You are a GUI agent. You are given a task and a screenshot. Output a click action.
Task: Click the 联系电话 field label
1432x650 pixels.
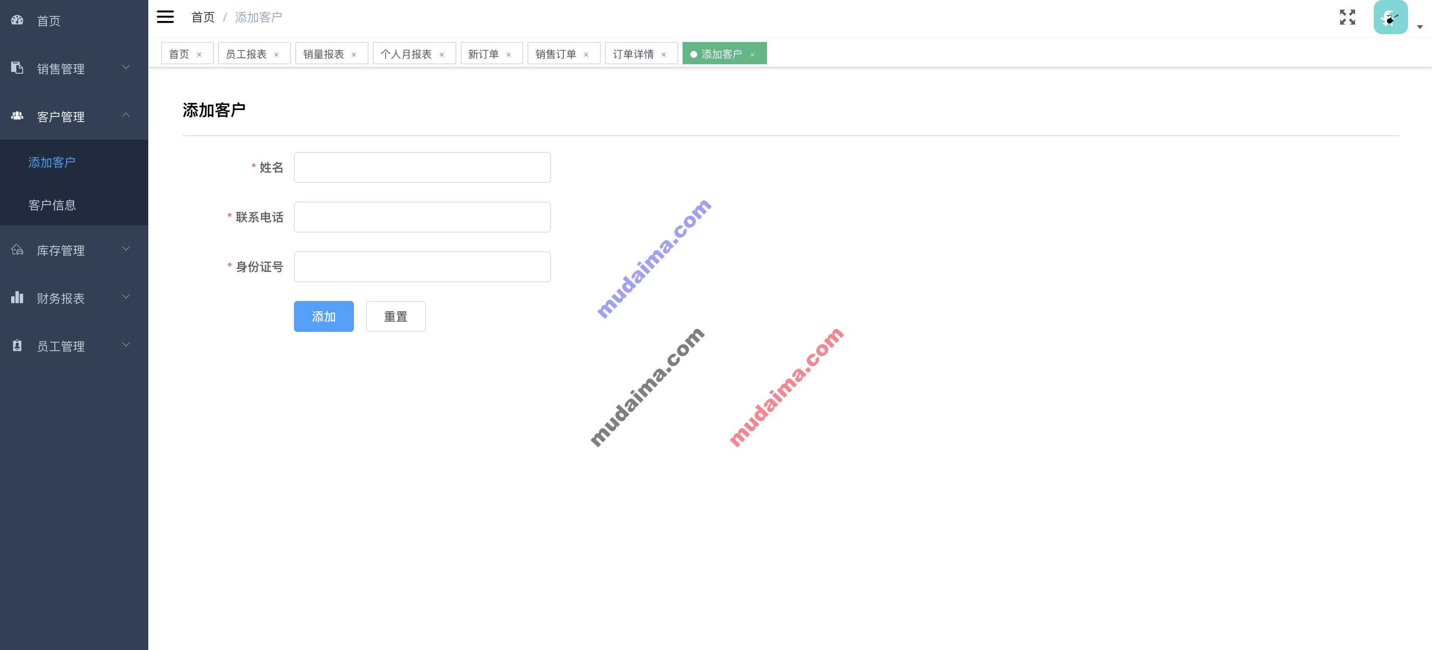(x=260, y=217)
